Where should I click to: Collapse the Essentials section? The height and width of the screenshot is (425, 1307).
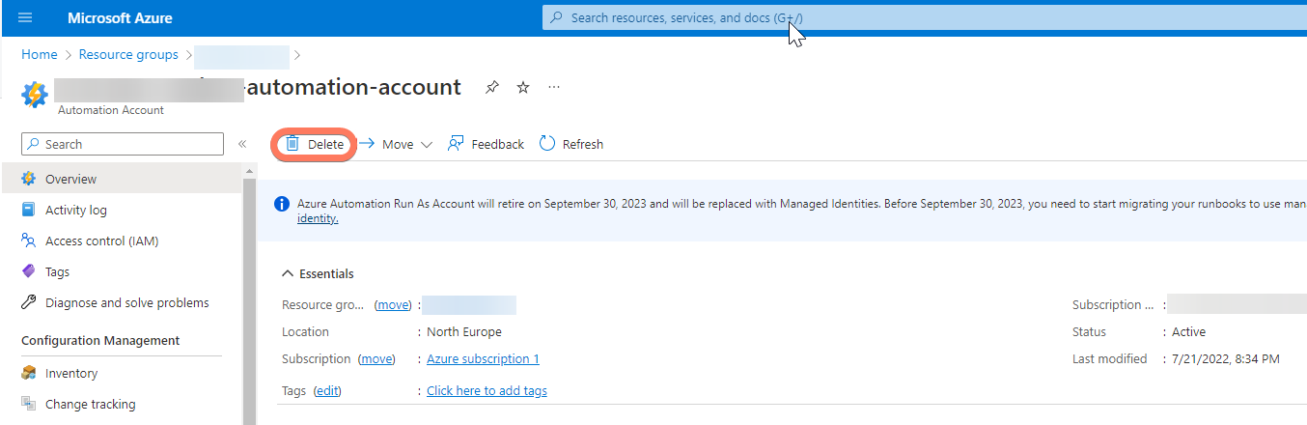tap(318, 273)
